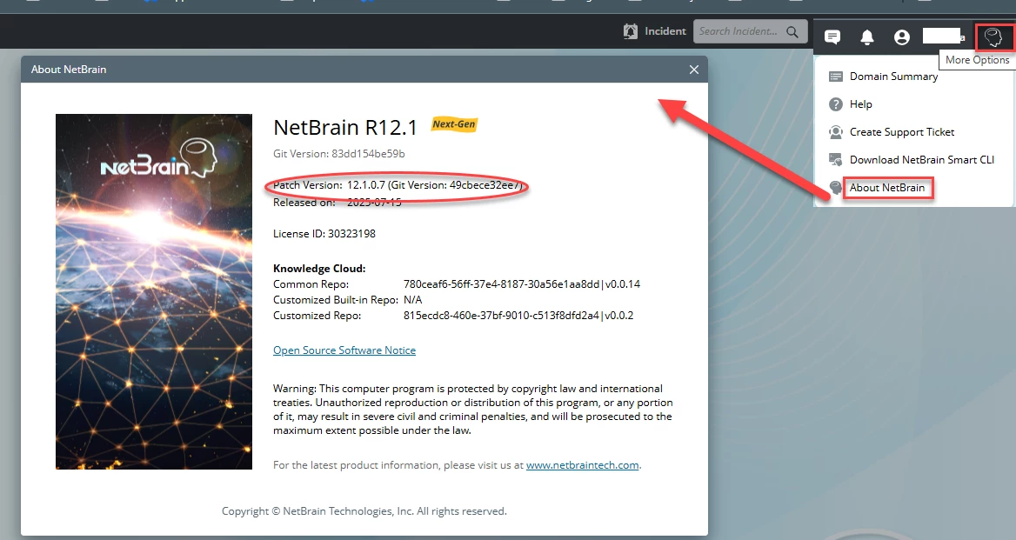This screenshot has height=540, width=1016.
Task: Open the chat messages icon
Action: pos(832,37)
